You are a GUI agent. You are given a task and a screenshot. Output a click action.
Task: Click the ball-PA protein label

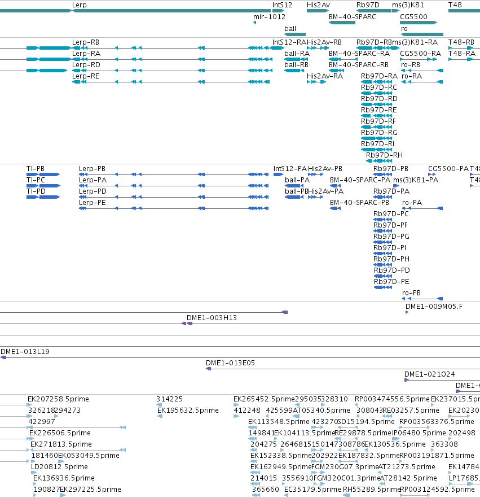click(297, 180)
